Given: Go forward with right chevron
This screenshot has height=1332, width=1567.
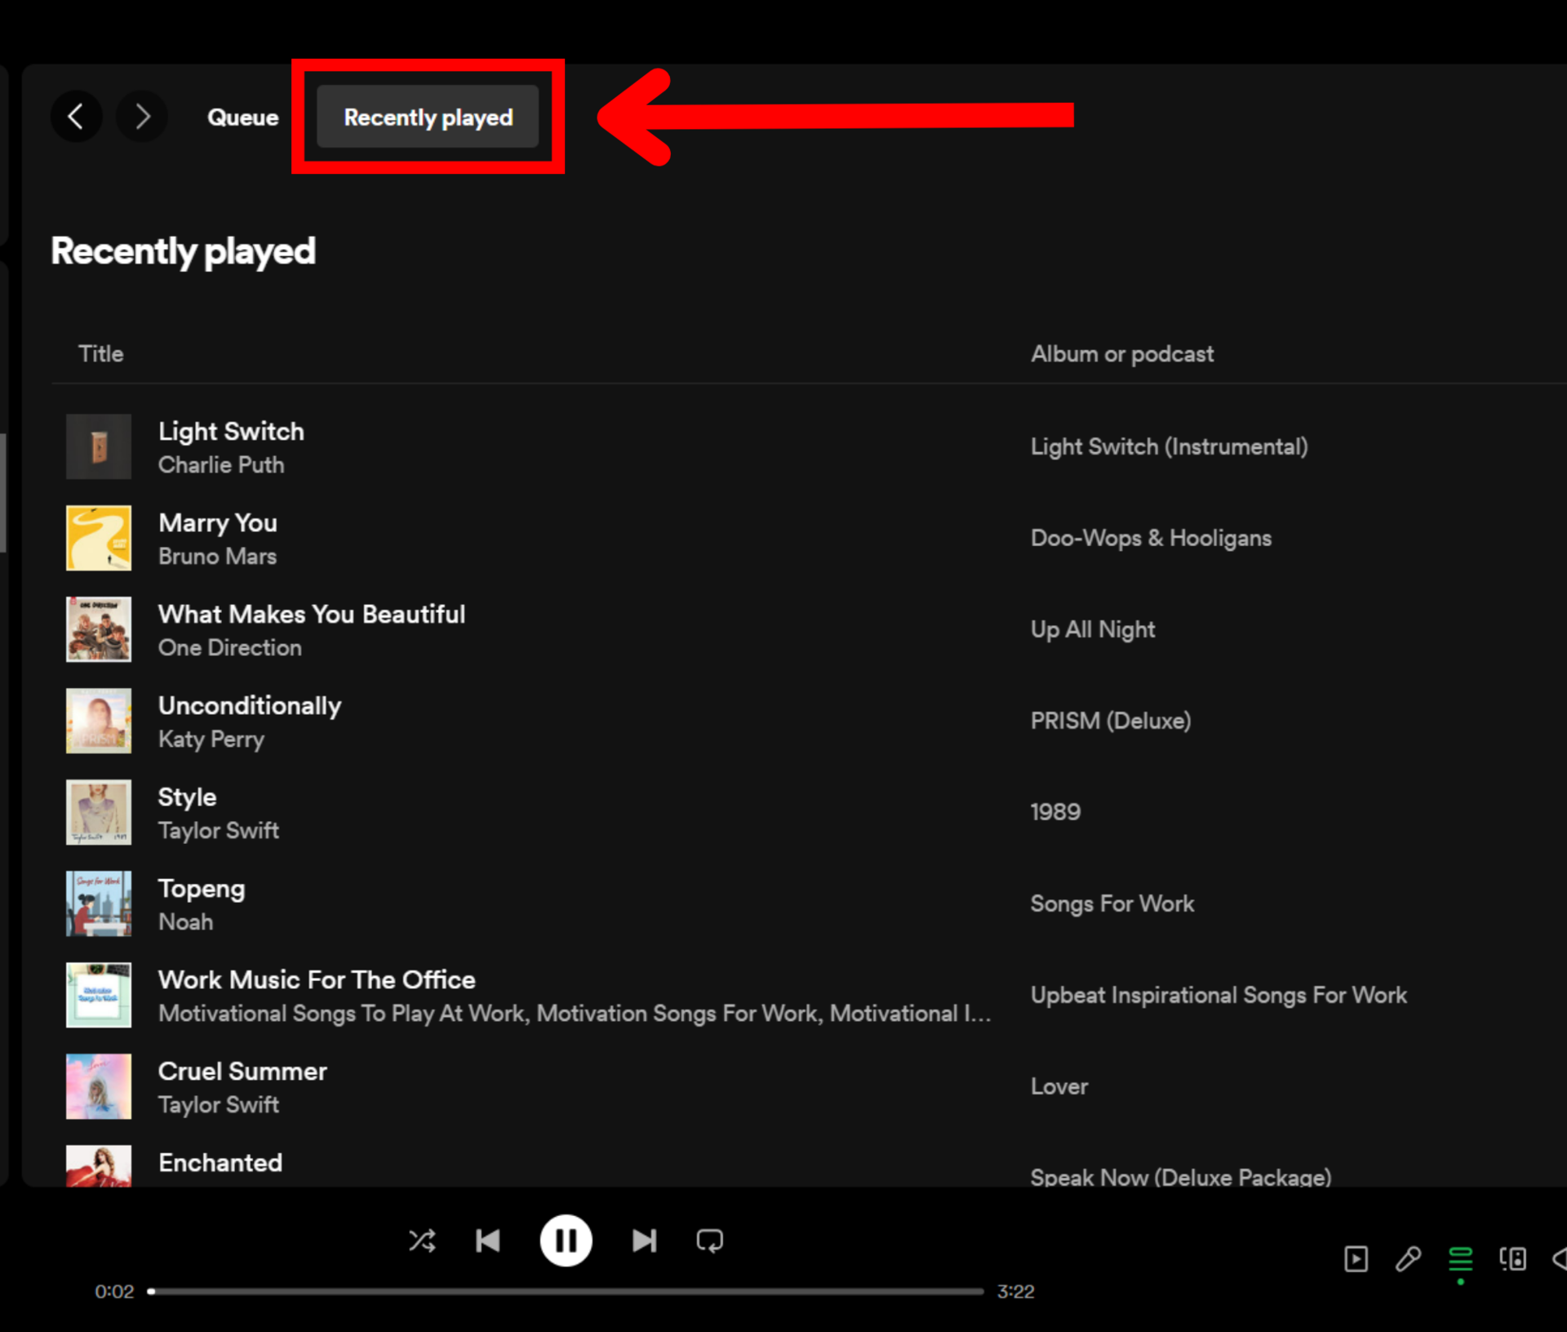Looking at the screenshot, I should (x=142, y=117).
